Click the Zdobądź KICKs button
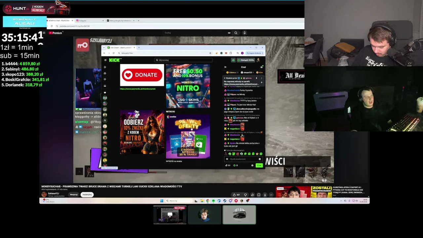The height and width of the screenshot is (238, 423). coord(246,60)
